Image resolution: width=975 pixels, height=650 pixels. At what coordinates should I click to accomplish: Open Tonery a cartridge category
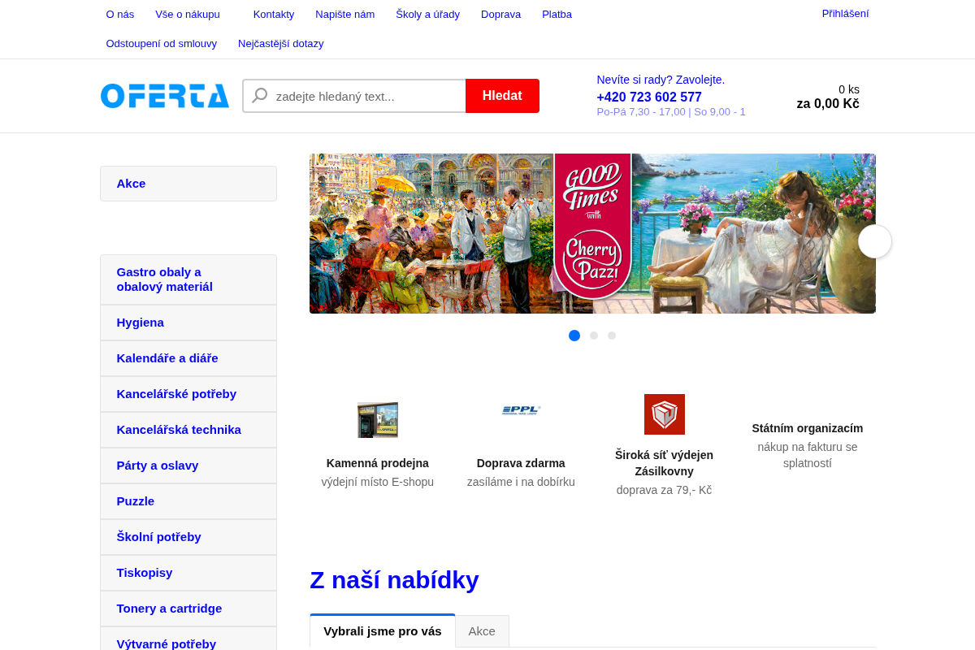188,609
